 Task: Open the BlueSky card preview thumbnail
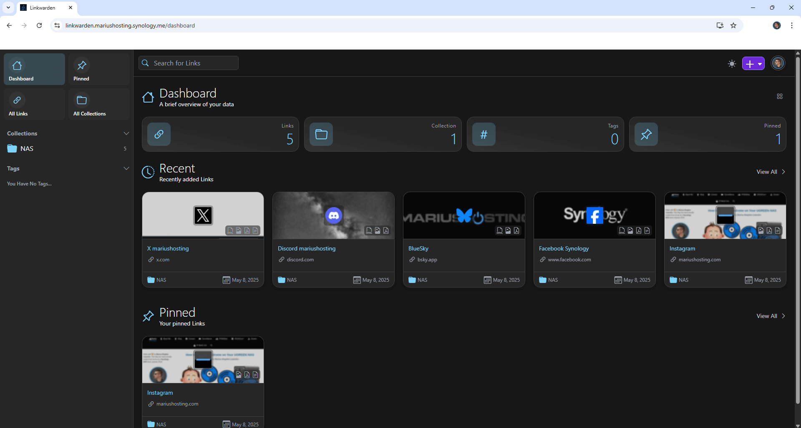click(464, 215)
